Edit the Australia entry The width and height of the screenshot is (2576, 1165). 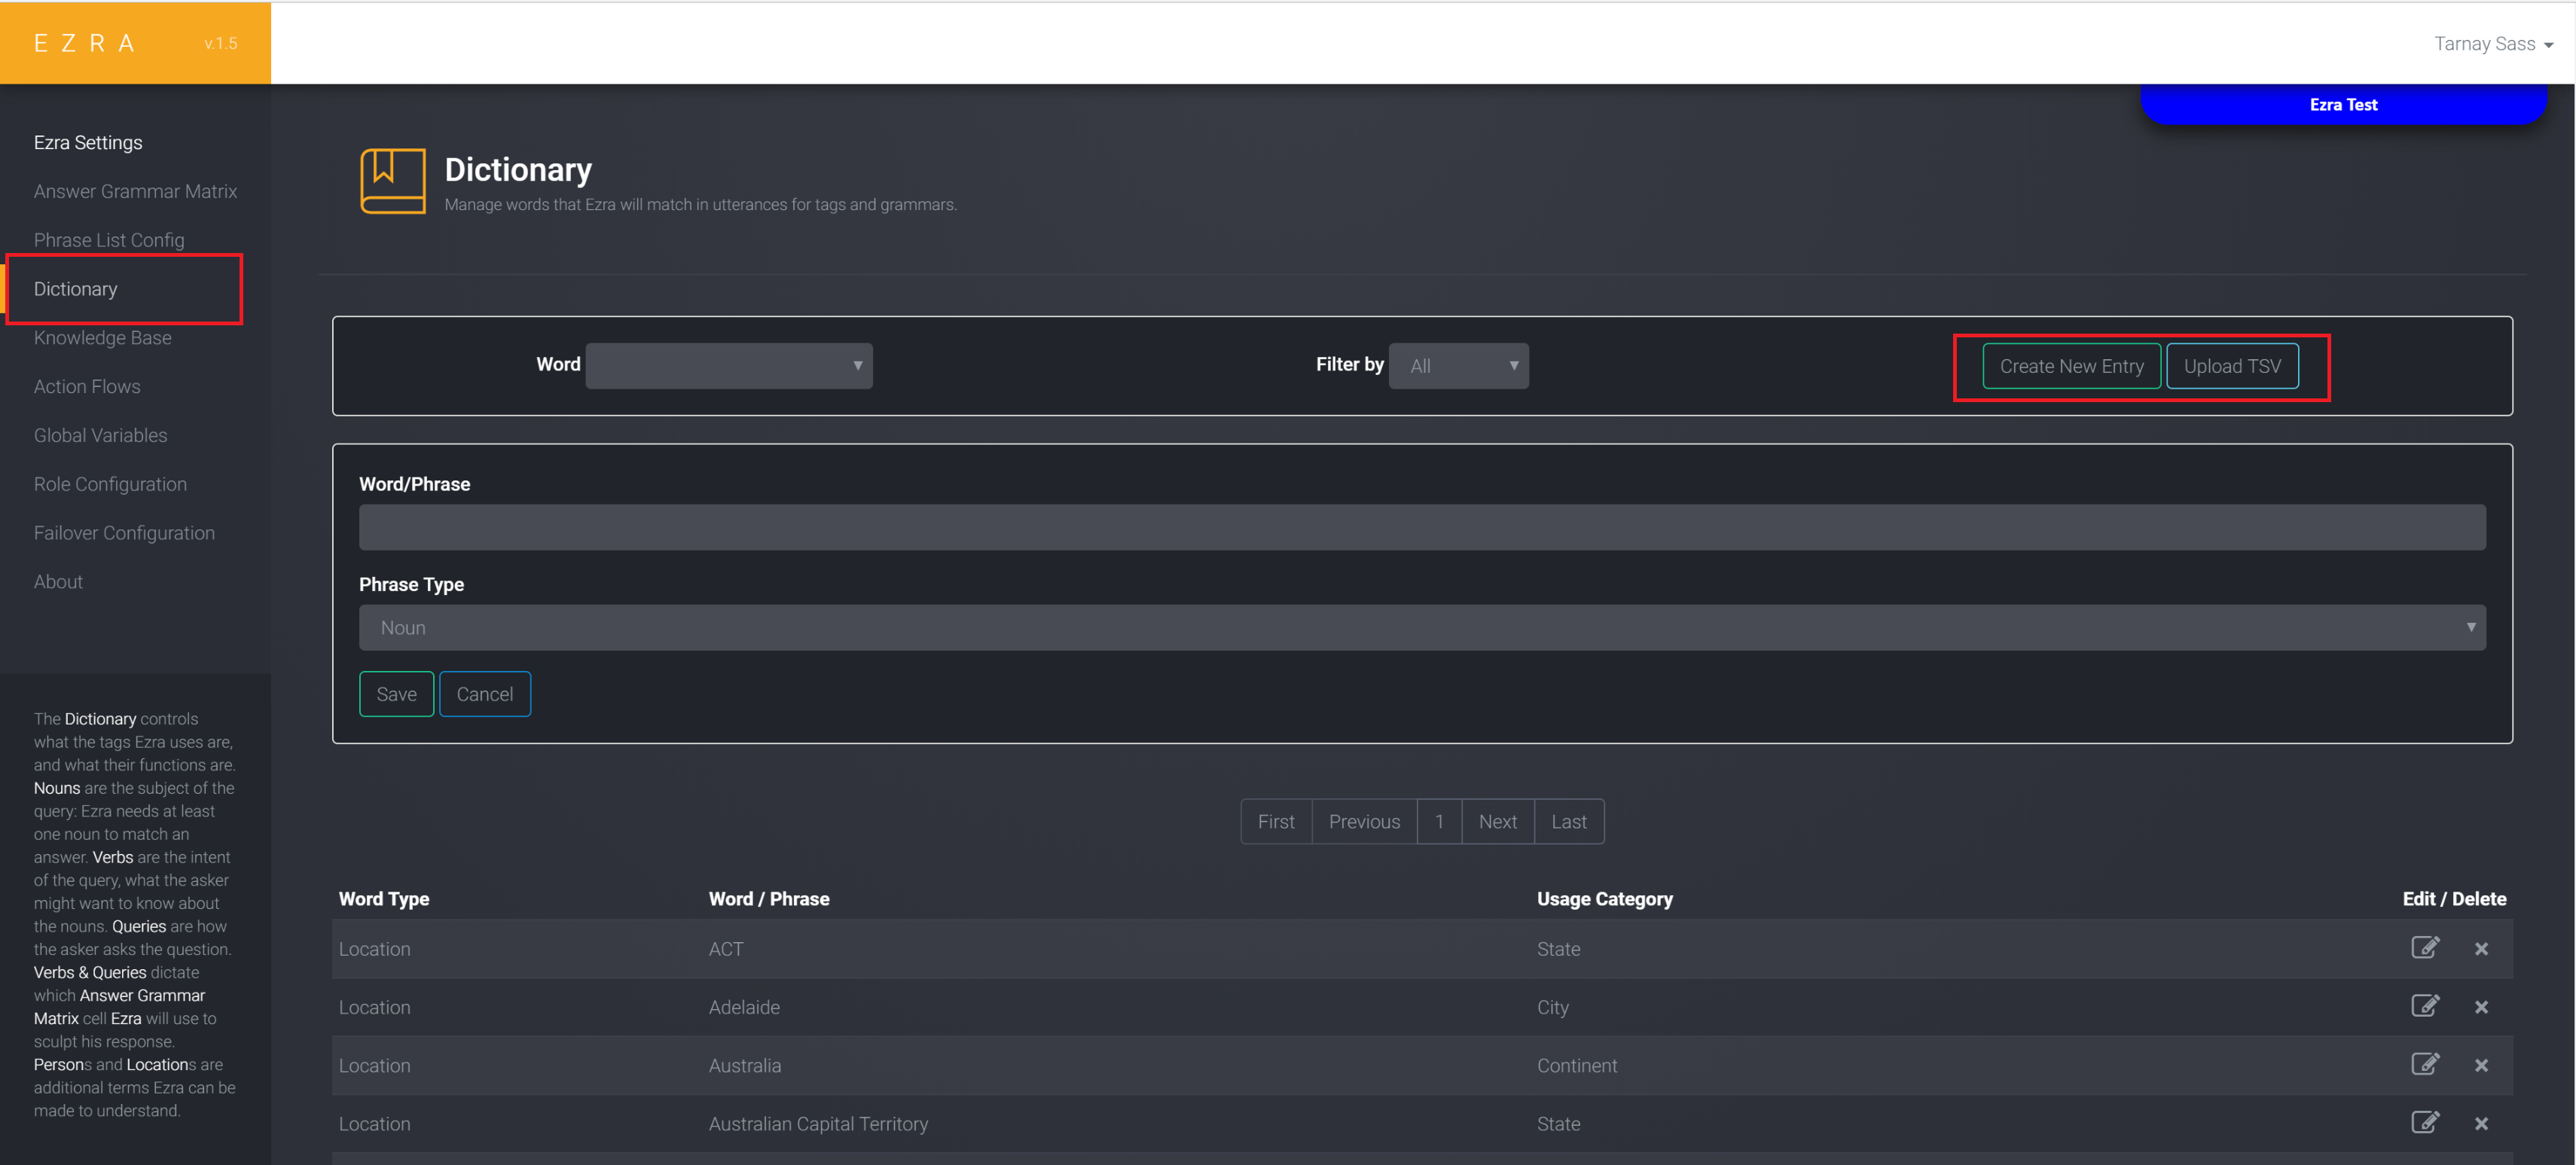2424,1063
